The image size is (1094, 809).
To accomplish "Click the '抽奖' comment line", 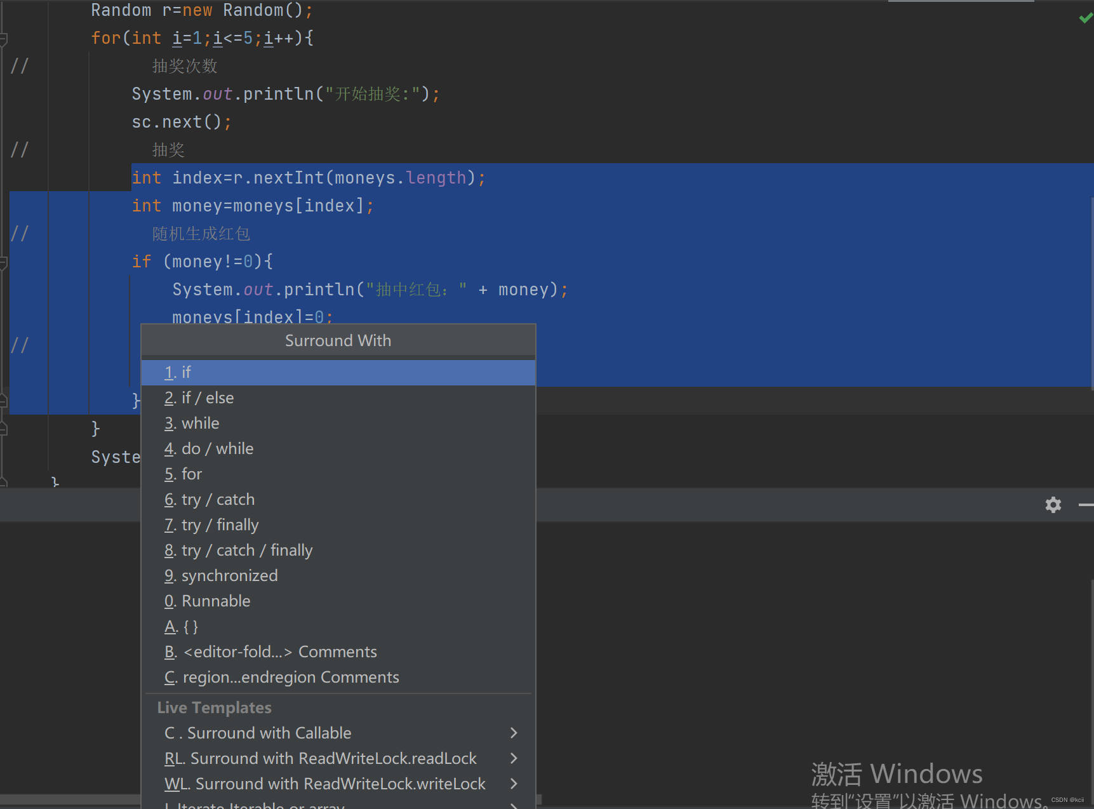I will 168,150.
